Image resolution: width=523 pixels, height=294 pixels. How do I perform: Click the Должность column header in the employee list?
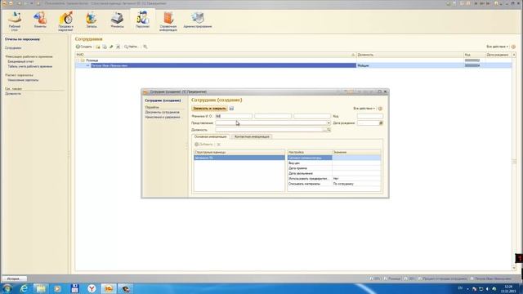coord(409,55)
